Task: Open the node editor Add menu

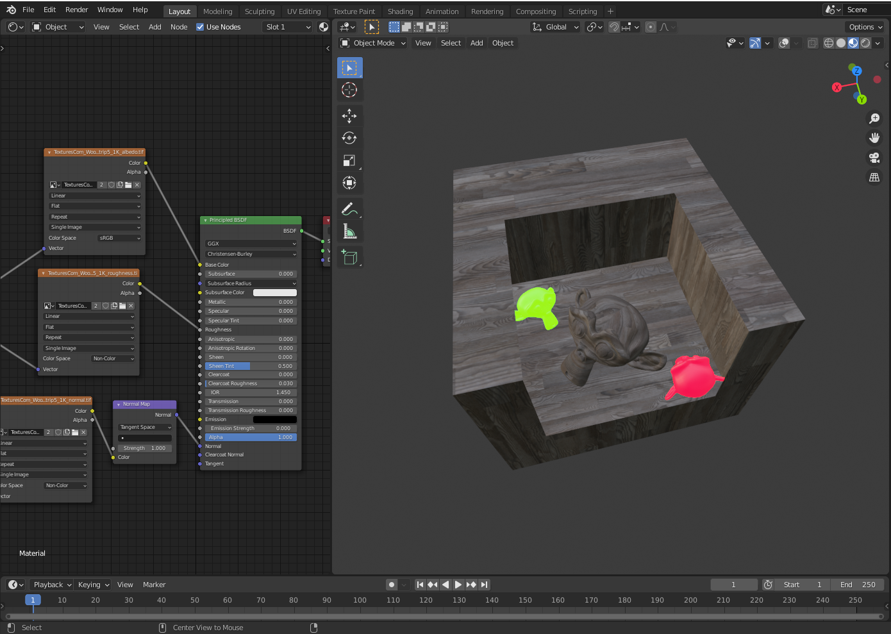Action: pos(155,27)
